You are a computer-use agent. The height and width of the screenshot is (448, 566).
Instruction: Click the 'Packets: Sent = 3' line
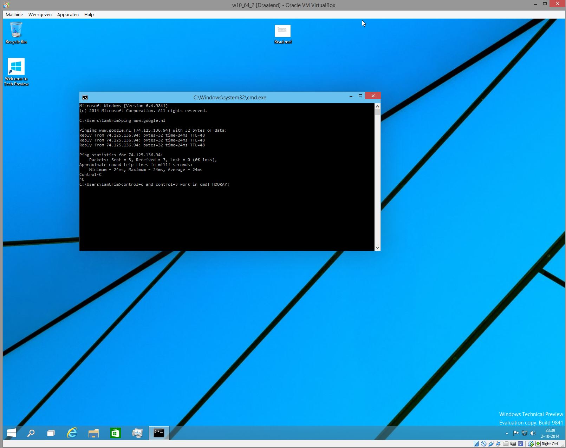point(153,160)
